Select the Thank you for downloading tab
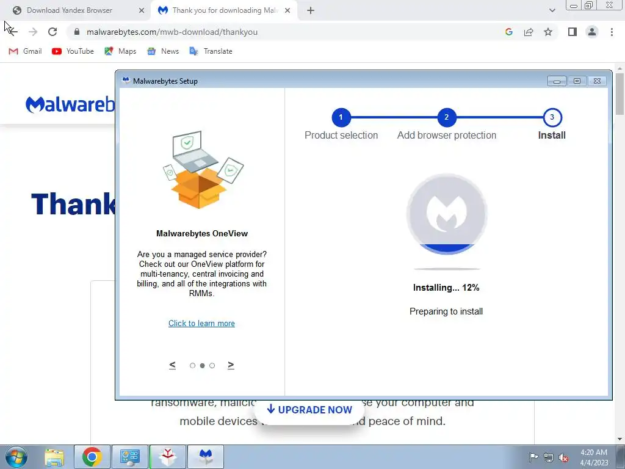 click(224, 10)
